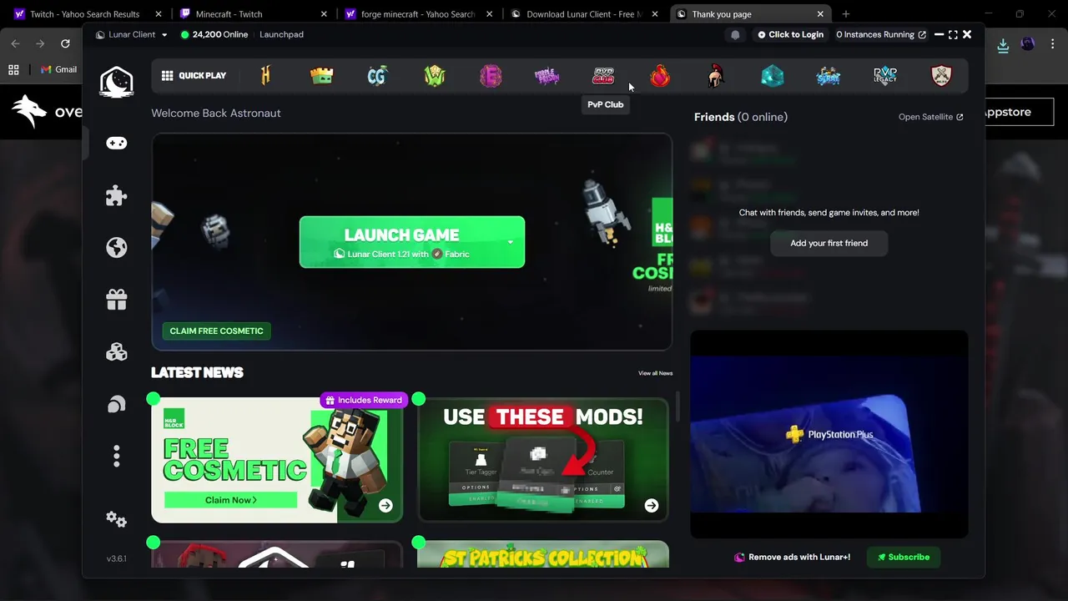Switch to Download Lunar Client tab
Viewport: 1068px width, 601px height.
(585, 14)
